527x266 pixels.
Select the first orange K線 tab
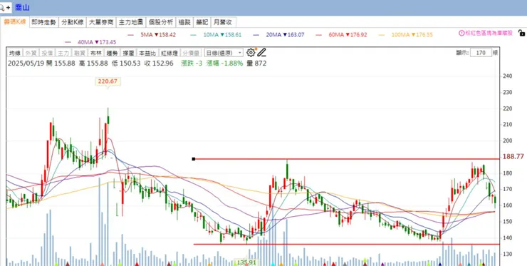[14, 22]
